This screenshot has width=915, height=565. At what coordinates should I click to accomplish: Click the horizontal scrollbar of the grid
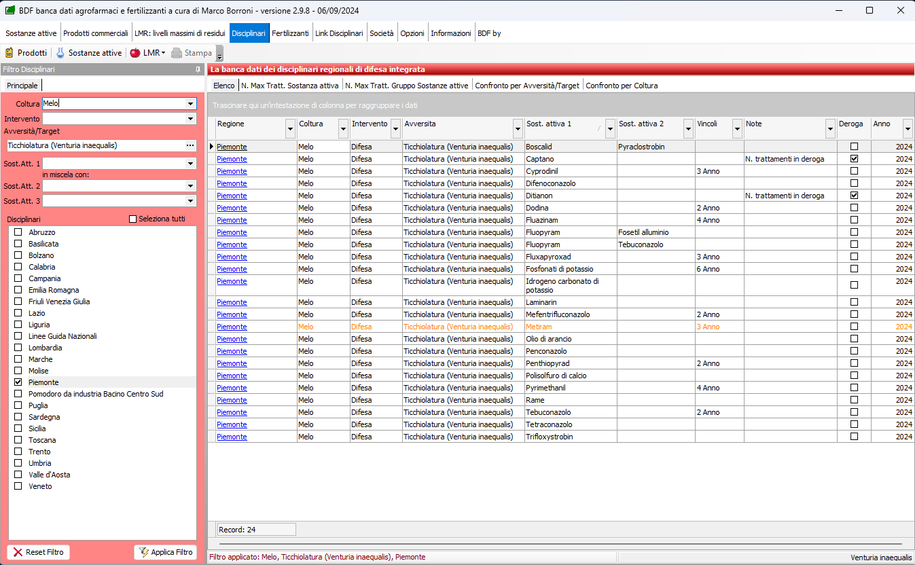pos(561,544)
